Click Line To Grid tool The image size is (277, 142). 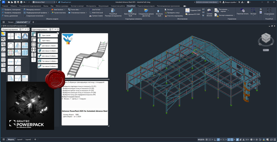(95, 9)
